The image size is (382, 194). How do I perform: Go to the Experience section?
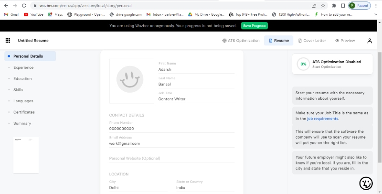point(23,67)
